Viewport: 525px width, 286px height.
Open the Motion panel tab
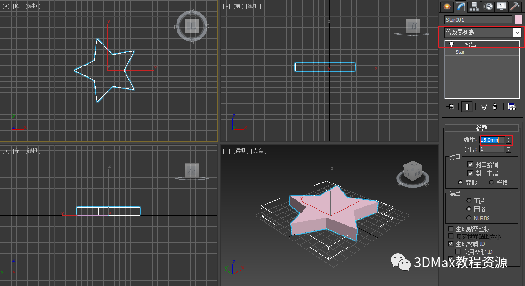pyautogui.click(x=488, y=7)
